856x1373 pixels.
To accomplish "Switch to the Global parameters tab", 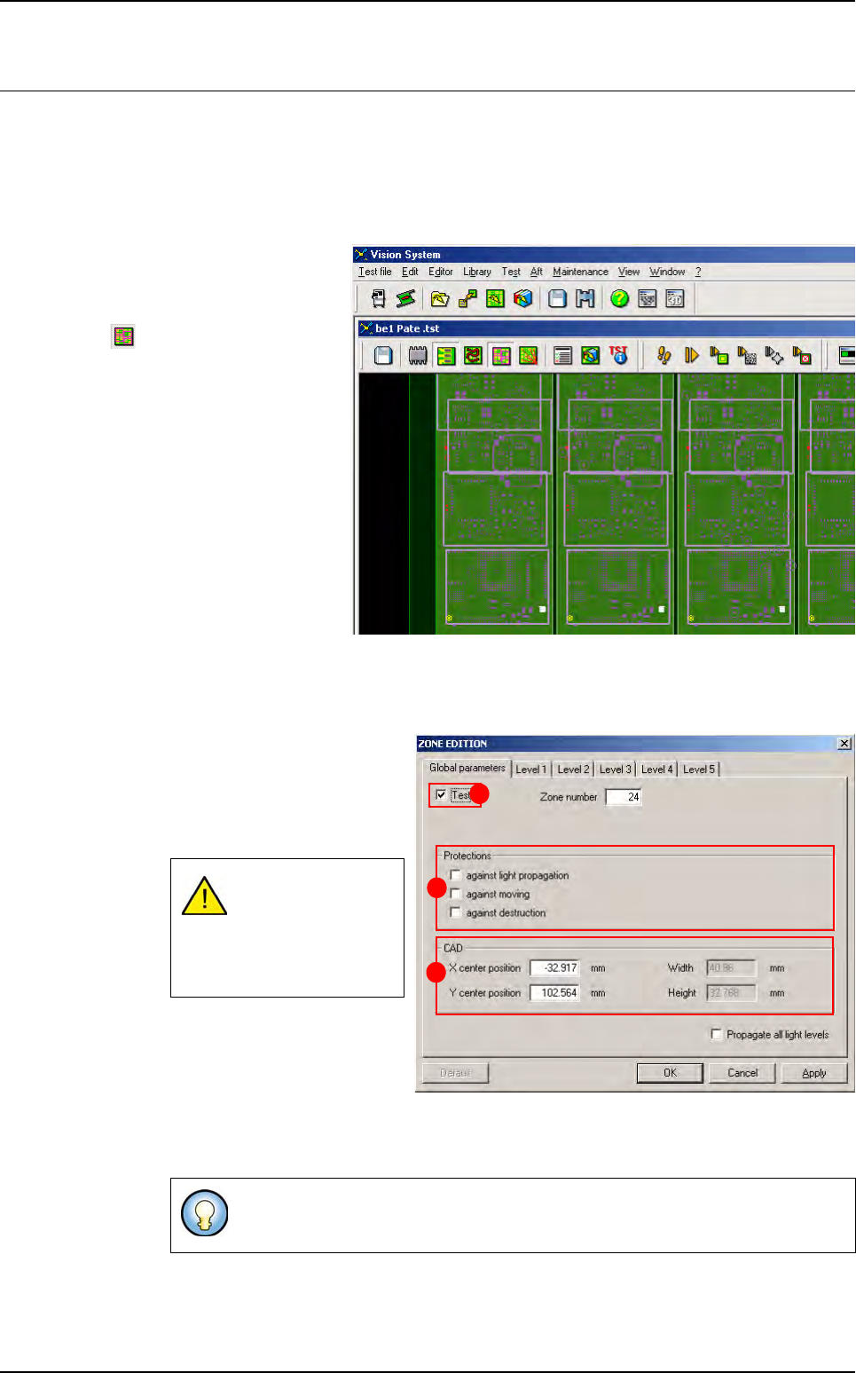I will coord(467,768).
